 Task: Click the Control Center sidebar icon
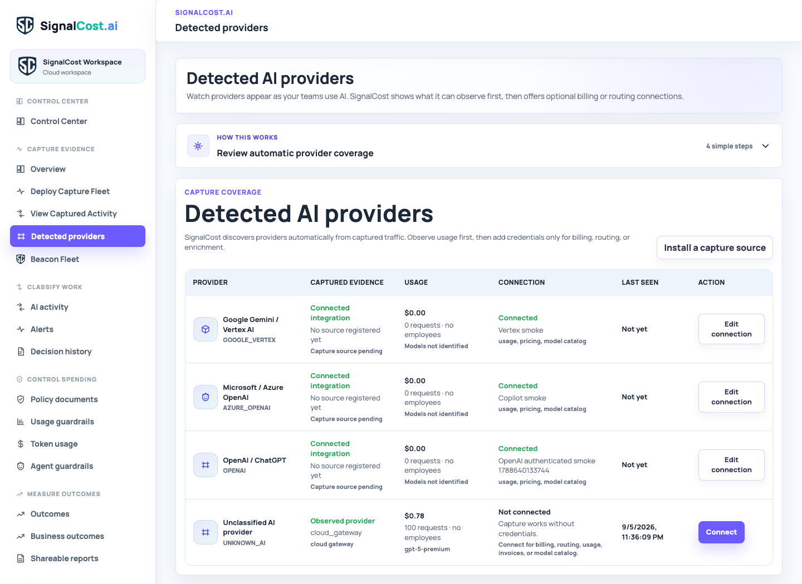coord(21,121)
